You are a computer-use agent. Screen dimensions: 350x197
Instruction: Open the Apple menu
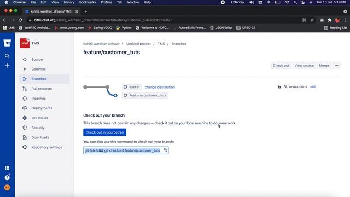[x=6, y=2]
